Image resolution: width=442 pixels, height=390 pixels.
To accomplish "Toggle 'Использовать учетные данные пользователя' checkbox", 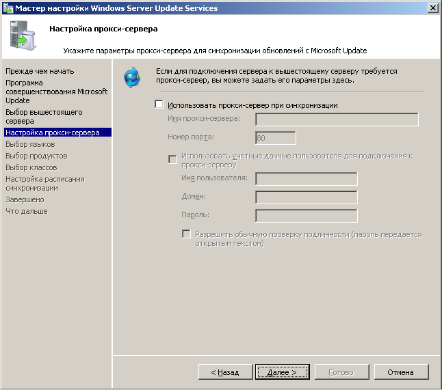I will [172, 159].
